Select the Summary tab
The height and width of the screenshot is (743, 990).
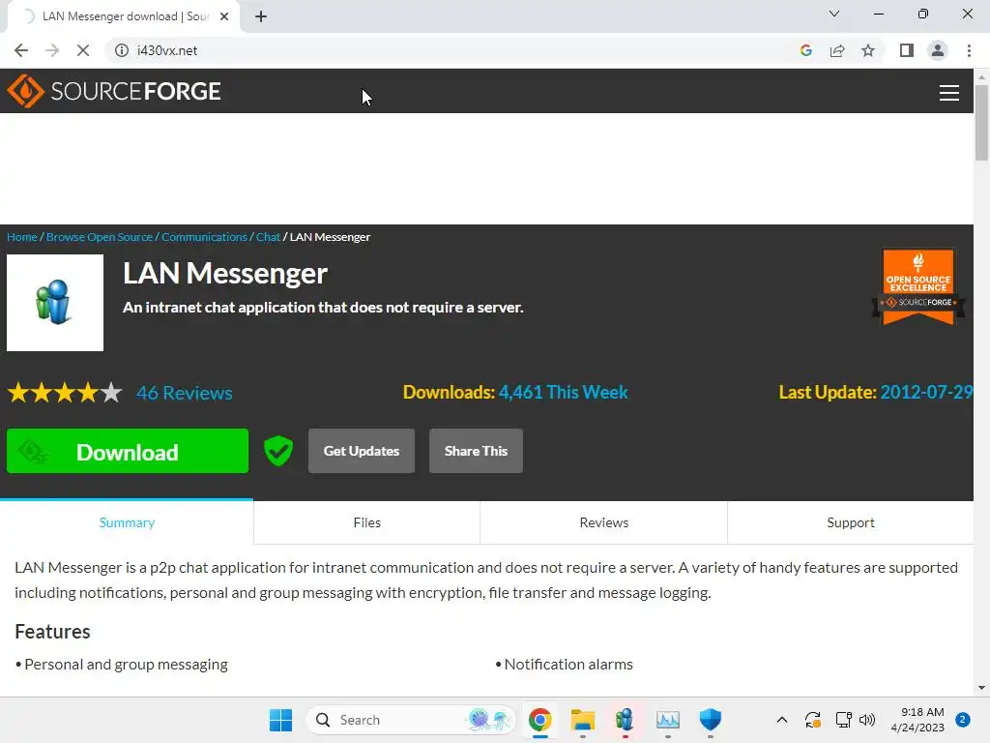[x=127, y=522]
